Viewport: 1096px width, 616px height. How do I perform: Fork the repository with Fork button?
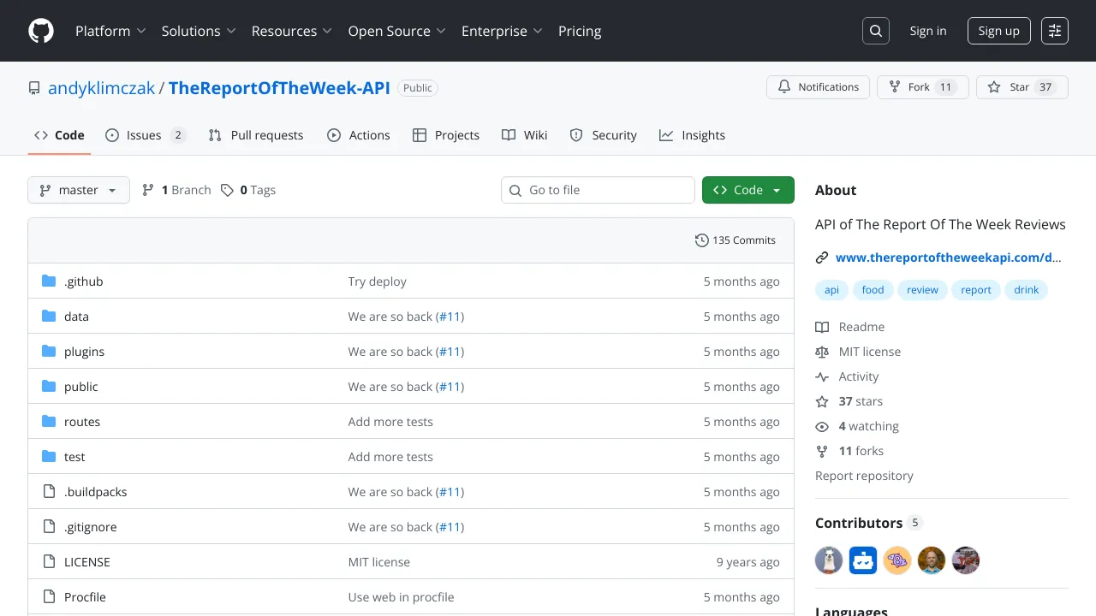tap(923, 87)
